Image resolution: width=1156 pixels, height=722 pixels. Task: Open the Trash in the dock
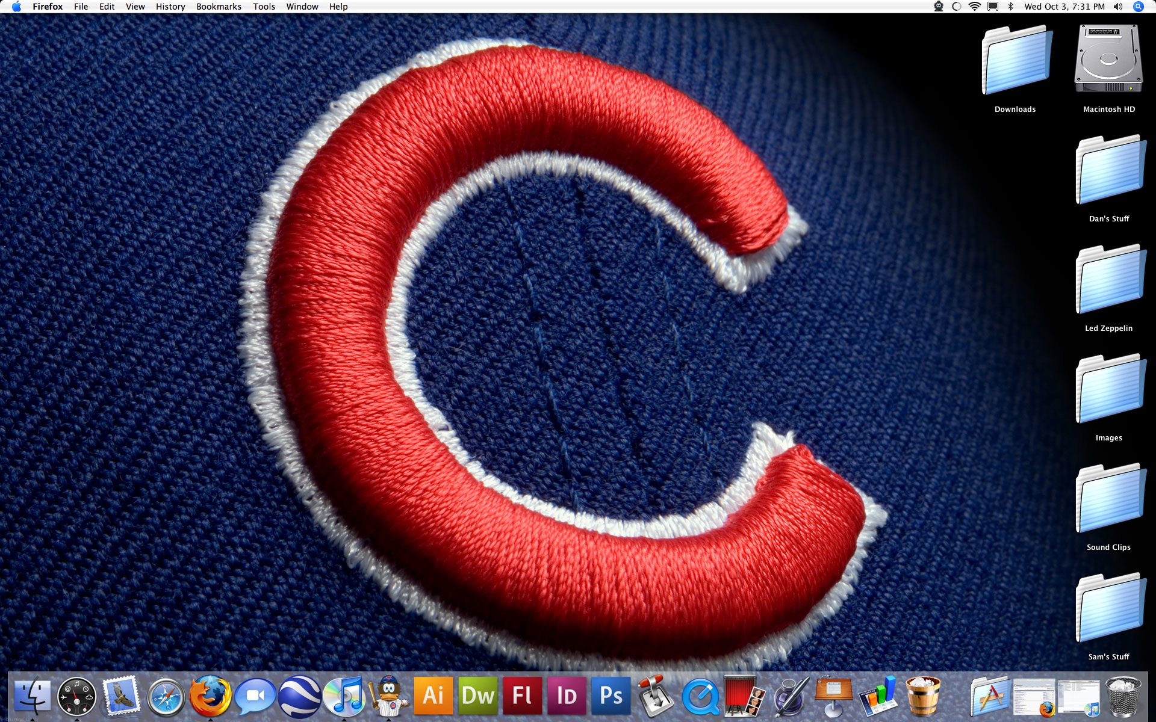click(1123, 696)
